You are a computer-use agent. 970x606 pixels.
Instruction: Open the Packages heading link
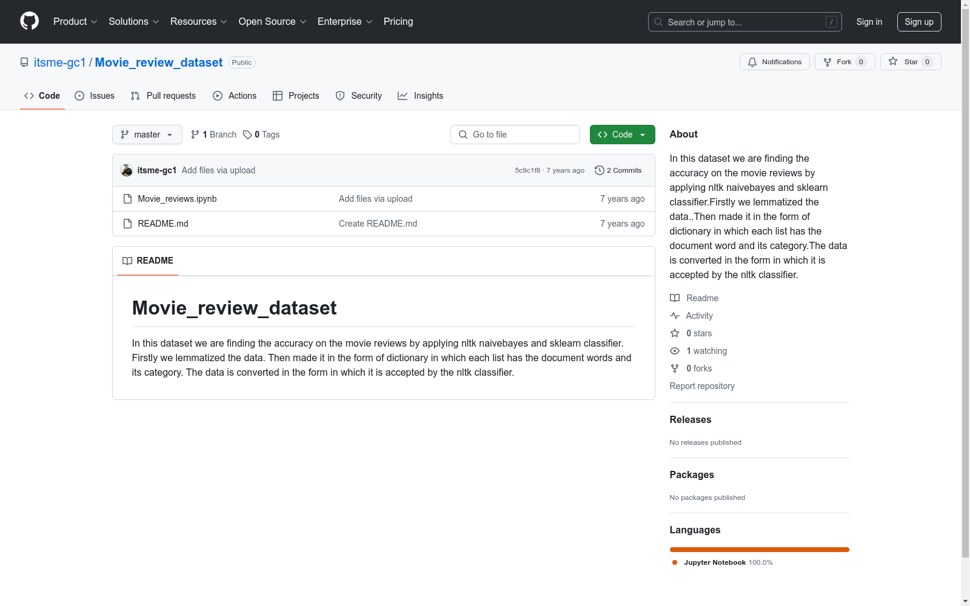point(692,474)
